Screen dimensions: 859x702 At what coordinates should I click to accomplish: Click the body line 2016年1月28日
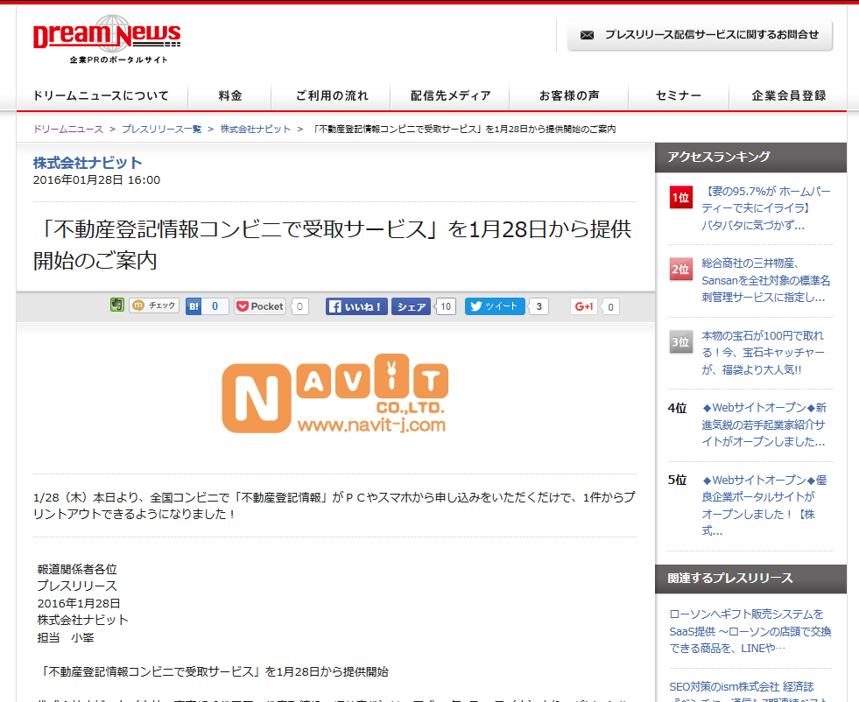pyautogui.click(x=78, y=603)
